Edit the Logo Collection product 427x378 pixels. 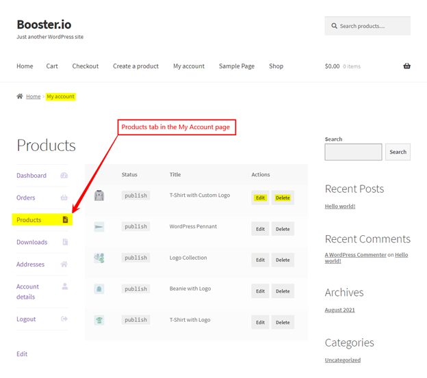tap(260, 260)
